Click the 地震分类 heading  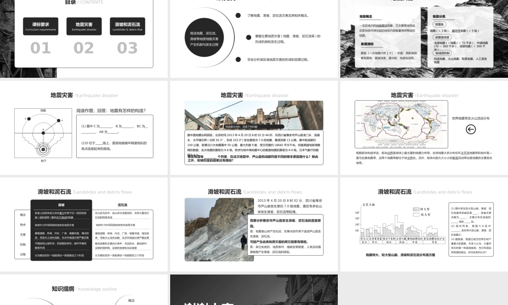click(439, 16)
